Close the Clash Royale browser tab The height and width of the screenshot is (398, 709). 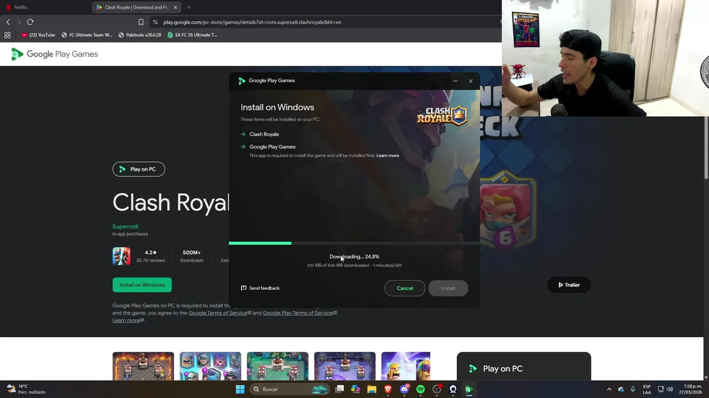[x=176, y=7]
